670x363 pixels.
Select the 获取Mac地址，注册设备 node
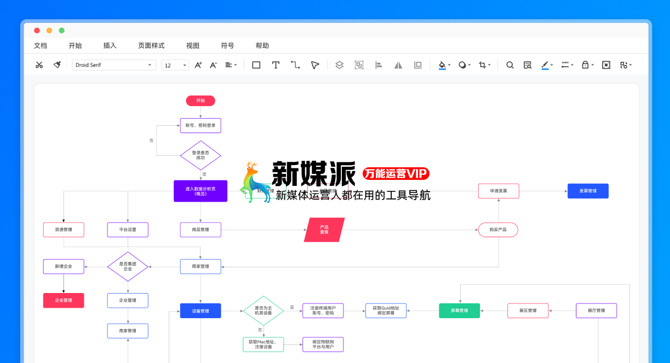264,344
